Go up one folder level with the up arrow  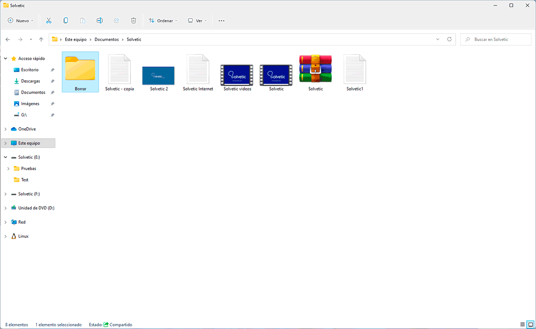[x=41, y=39]
